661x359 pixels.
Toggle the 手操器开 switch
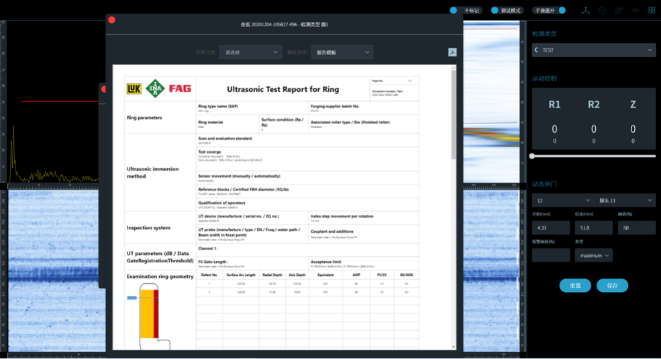coord(549,11)
